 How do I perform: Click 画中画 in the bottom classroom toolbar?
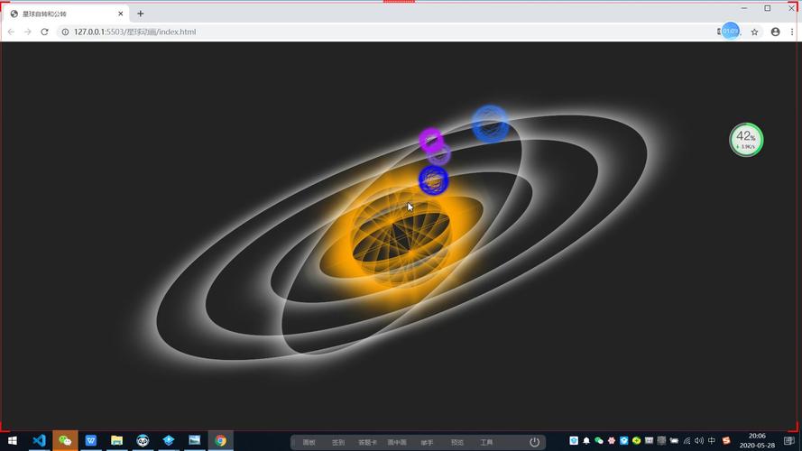[x=397, y=443]
